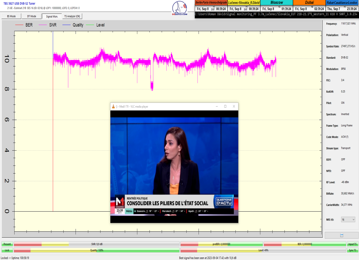Switch to BS Mode tab
Screen dimensions: 359x260
tap(11, 16)
